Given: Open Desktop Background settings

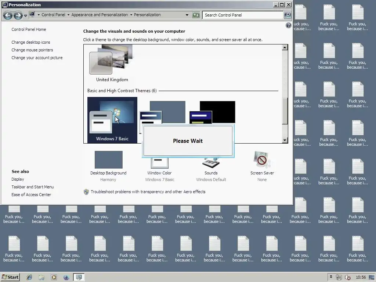Looking at the screenshot, I should (108, 166).
